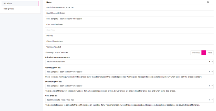Open Best Bargainz cash and carry wholesaler row
Image resolution: width=216 pixels, height=111 pixels.
coord(64,19)
